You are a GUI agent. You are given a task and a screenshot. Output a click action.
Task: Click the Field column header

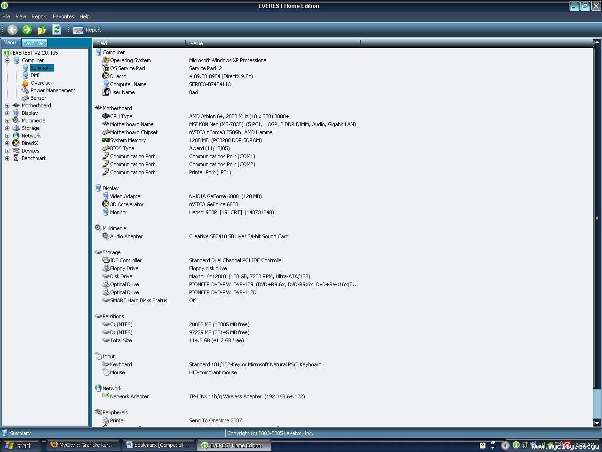[x=139, y=43]
